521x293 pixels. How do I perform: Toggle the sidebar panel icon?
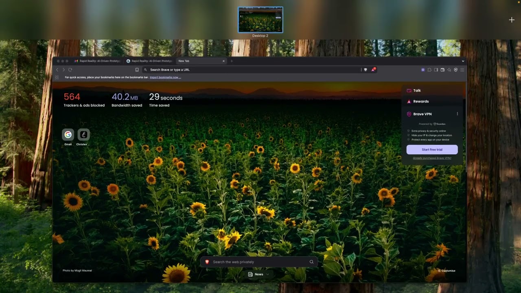coord(436,70)
